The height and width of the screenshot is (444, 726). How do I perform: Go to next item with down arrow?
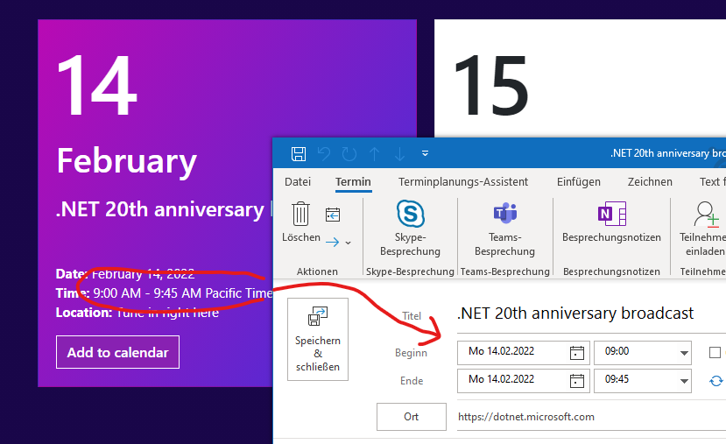click(399, 154)
